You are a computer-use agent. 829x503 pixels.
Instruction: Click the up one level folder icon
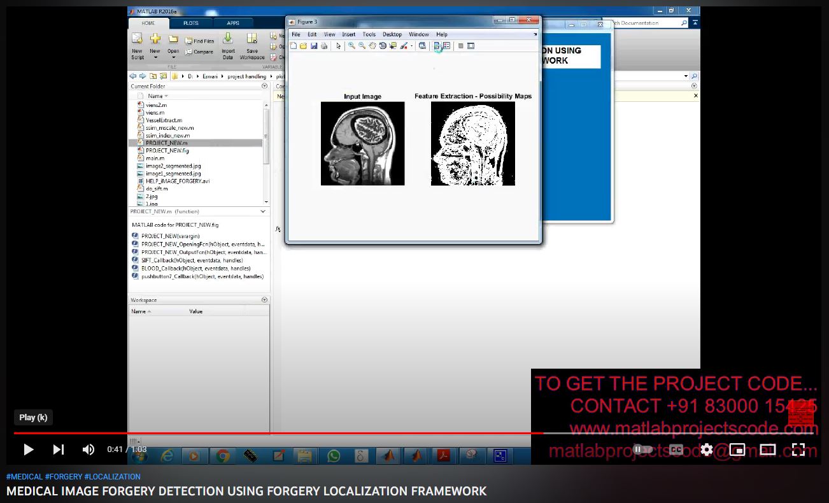coord(153,76)
